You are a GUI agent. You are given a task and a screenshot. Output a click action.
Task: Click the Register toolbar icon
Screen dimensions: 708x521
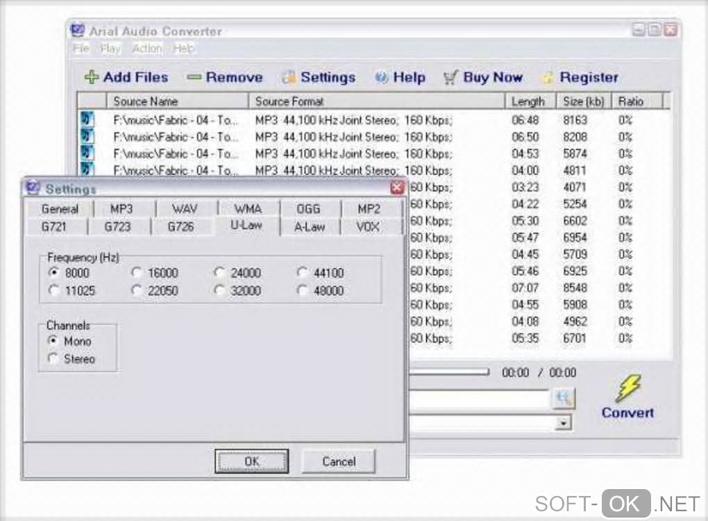pyautogui.click(x=548, y=78)
